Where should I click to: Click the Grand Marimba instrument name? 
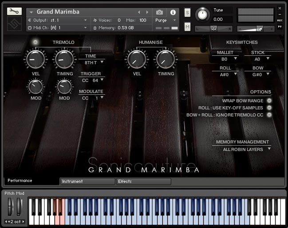58,12
